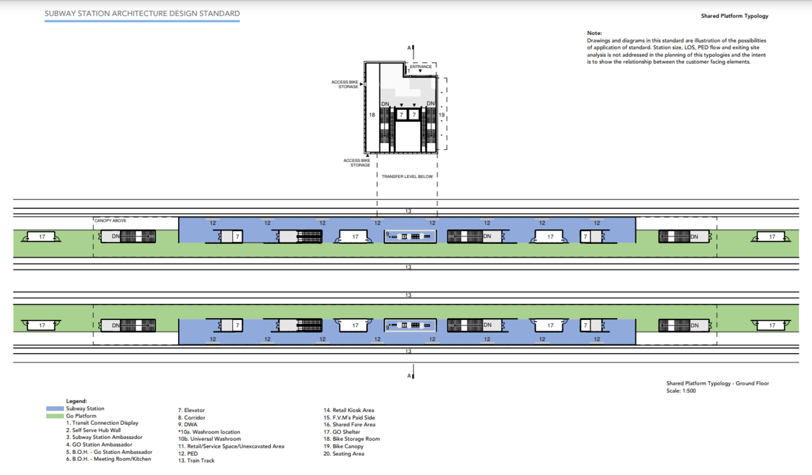Click section marker A above the entrance building

(410, 48)
